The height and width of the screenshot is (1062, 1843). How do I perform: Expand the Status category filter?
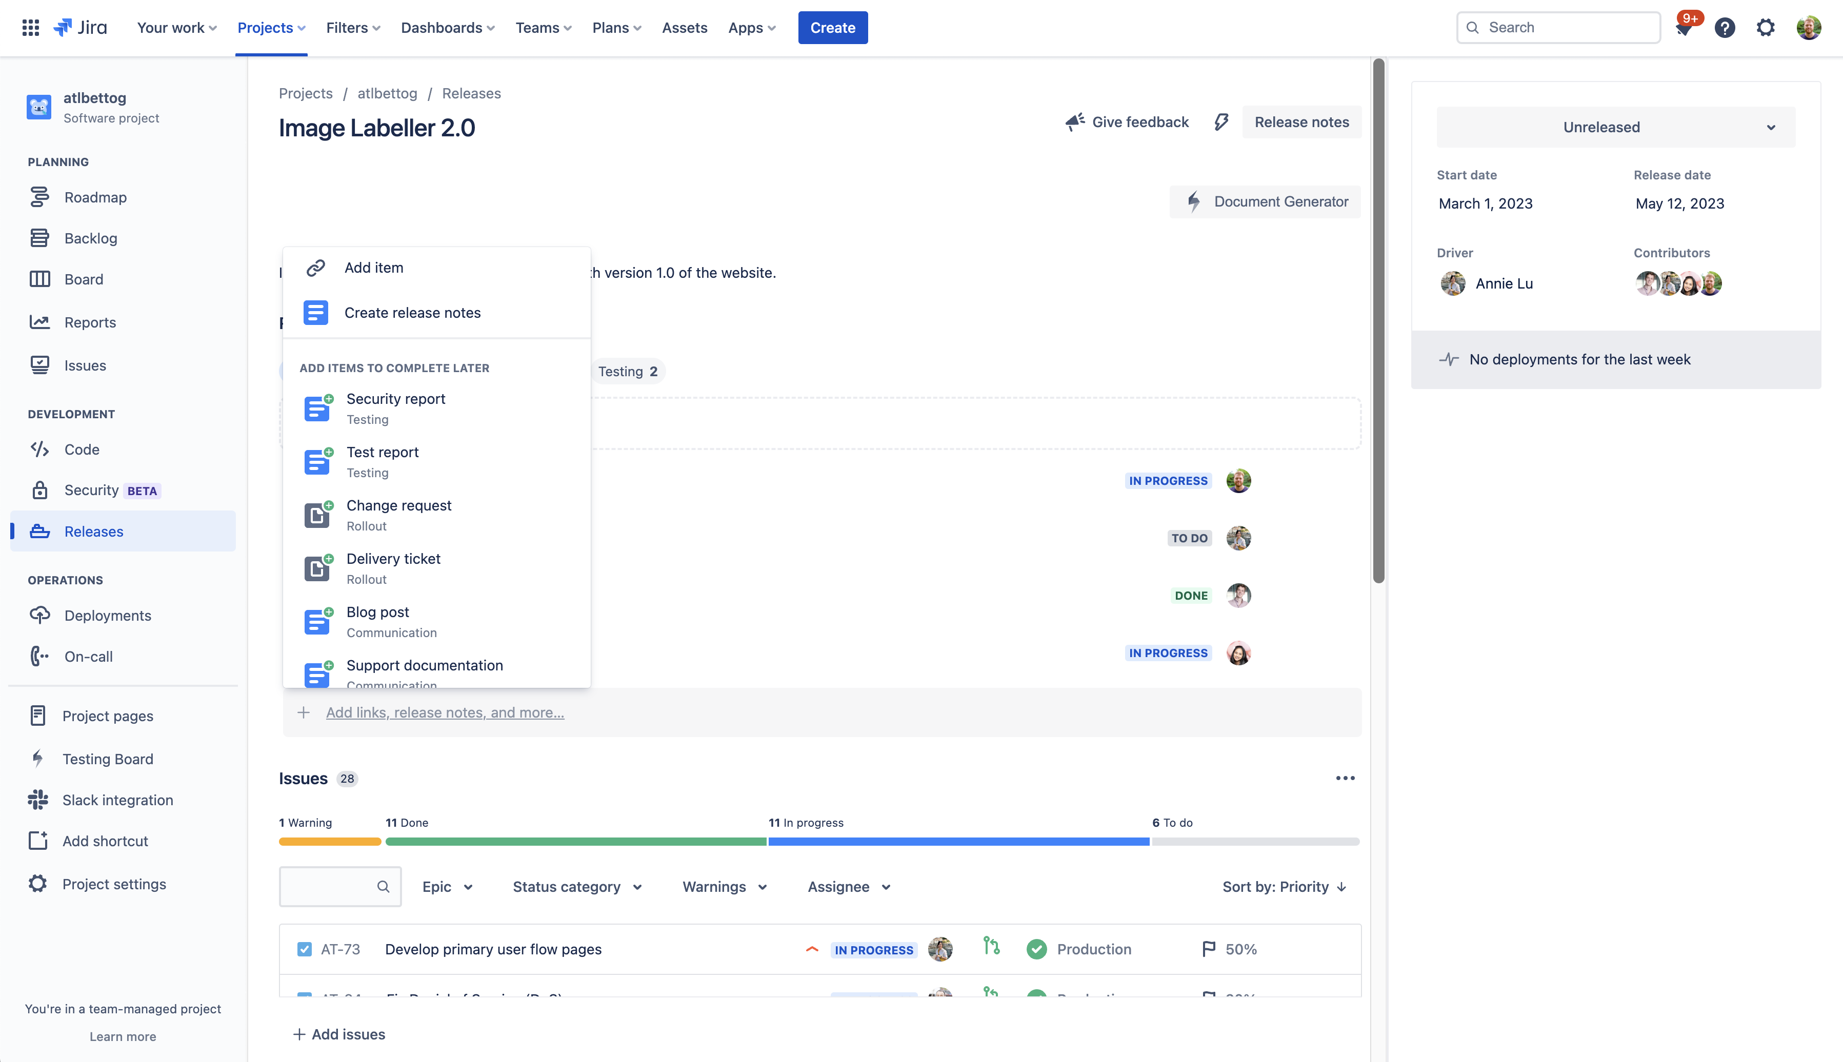(x=576, y=886)
